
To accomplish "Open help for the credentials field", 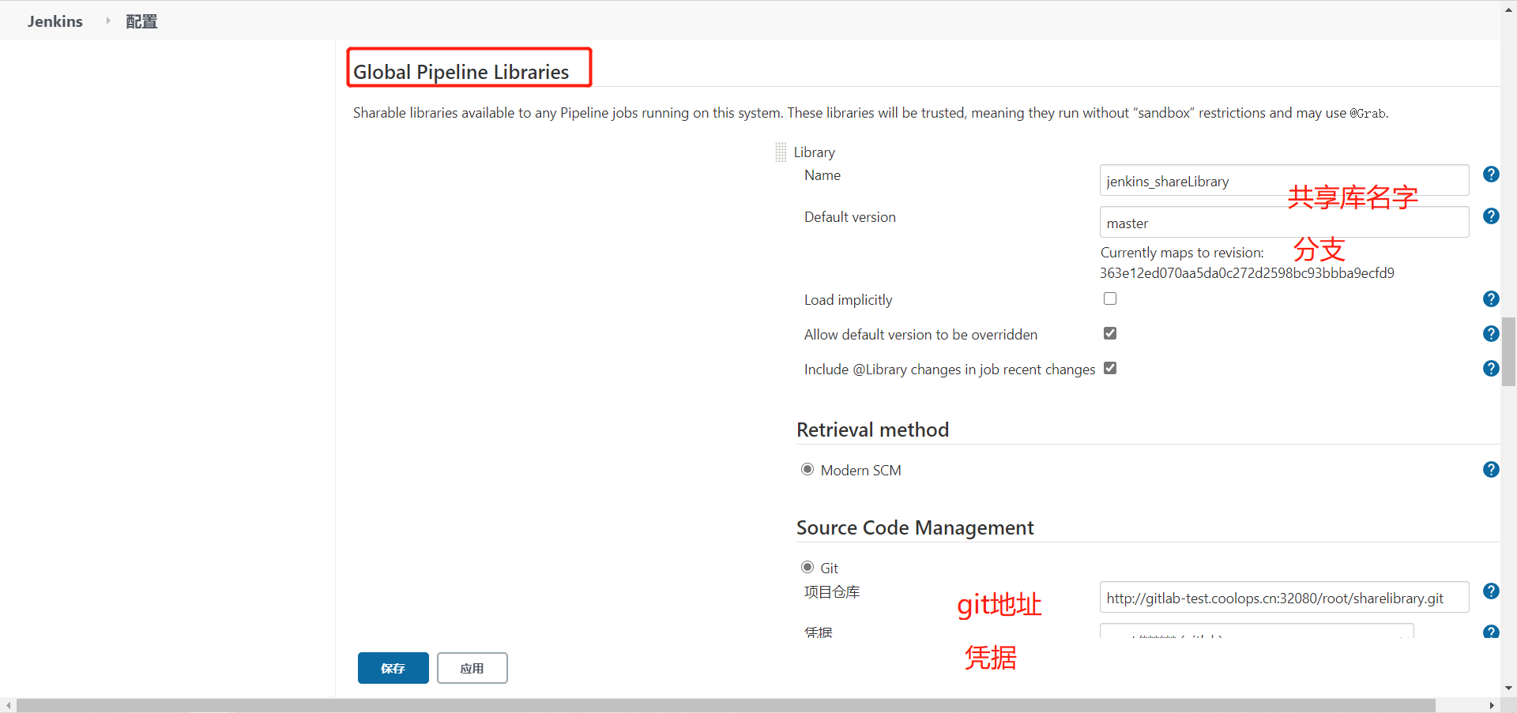I will pyautogui.click(x=1491, y=632).
